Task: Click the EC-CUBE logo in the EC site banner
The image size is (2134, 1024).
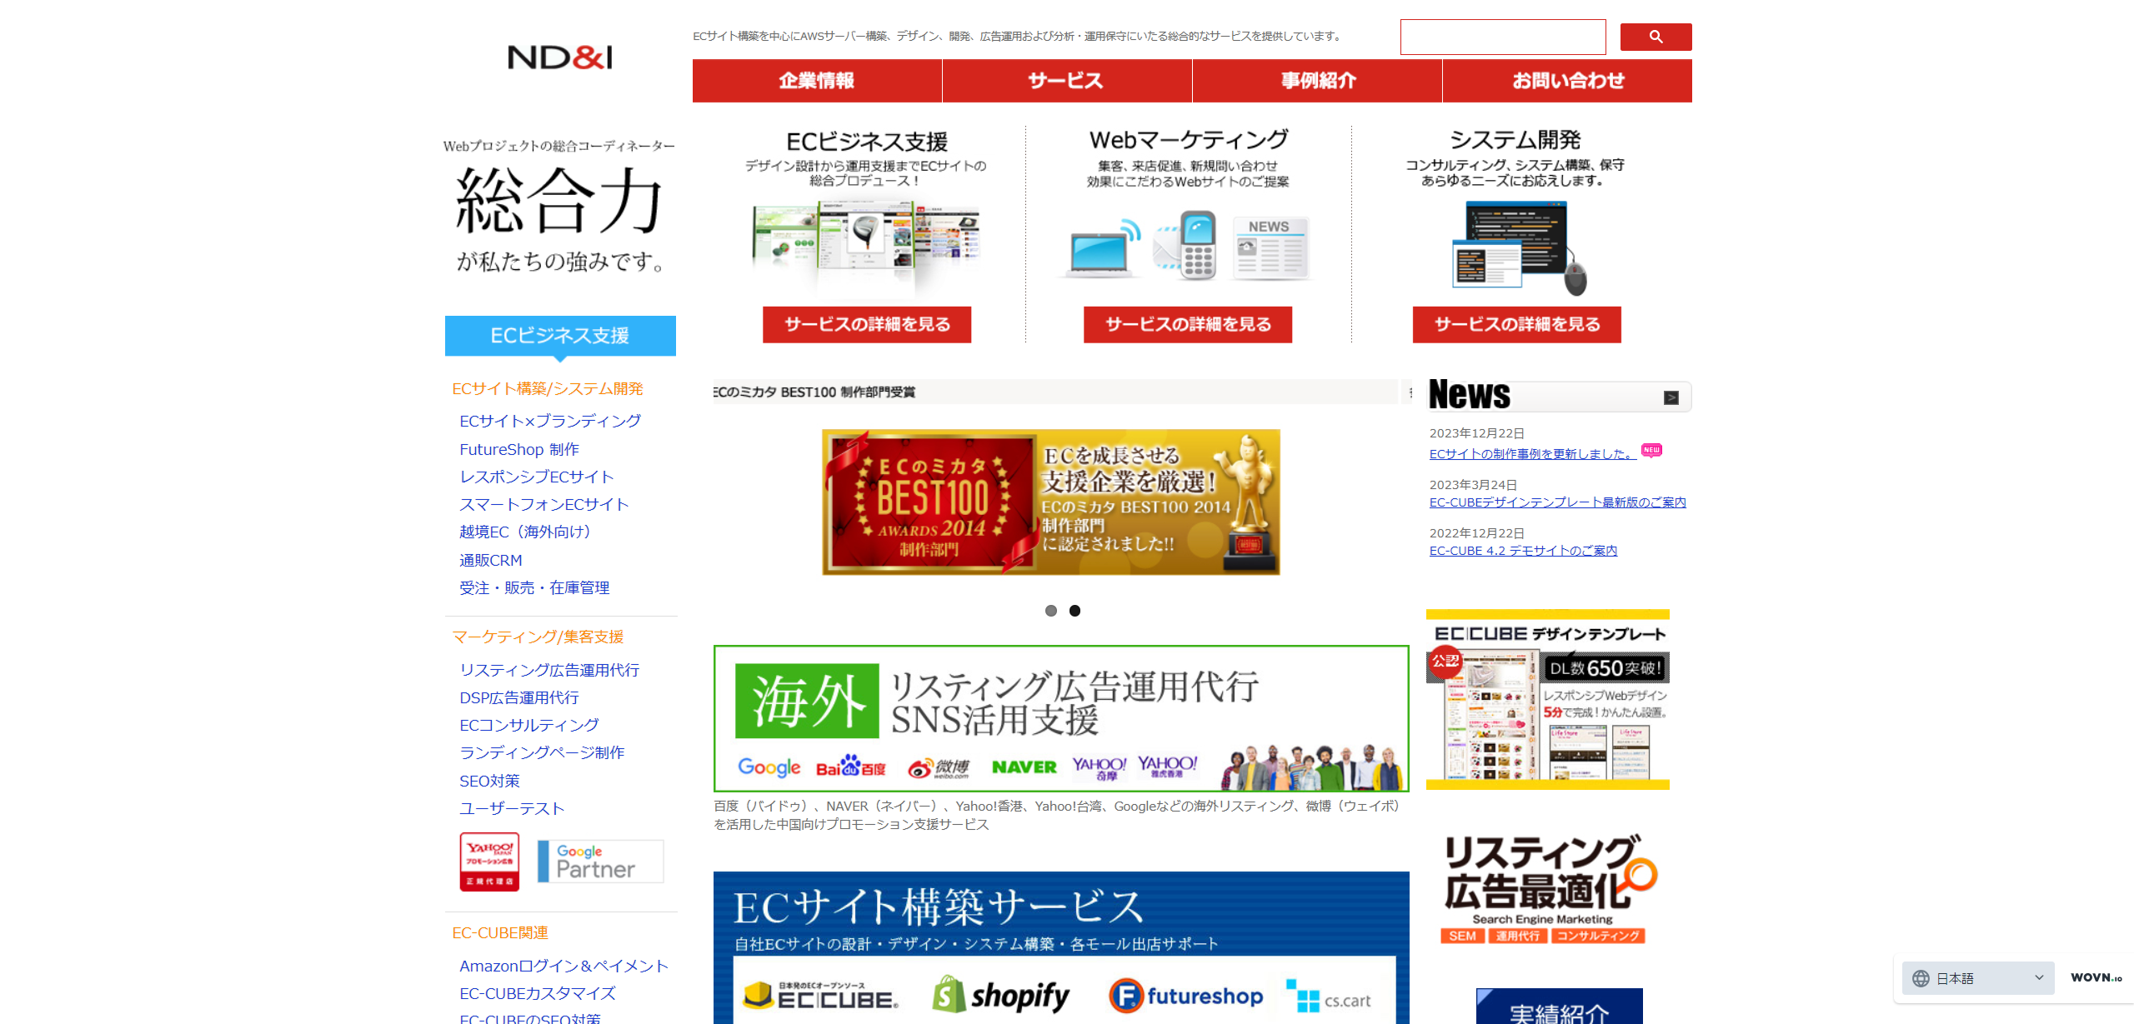Action: pyautogui.click(x=821, y=995)
